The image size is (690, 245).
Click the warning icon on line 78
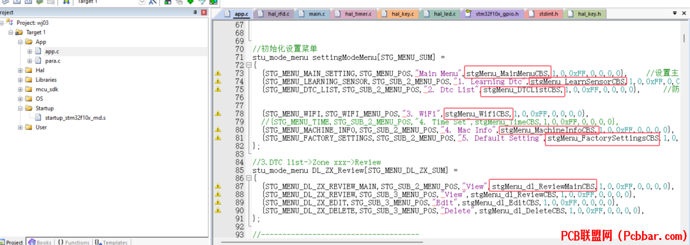coord(217,114)
